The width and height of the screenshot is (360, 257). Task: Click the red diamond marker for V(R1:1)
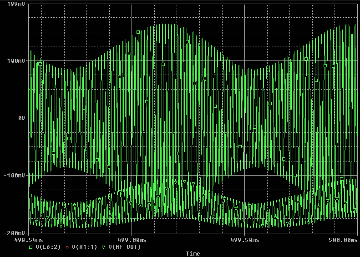click(67, 247)
